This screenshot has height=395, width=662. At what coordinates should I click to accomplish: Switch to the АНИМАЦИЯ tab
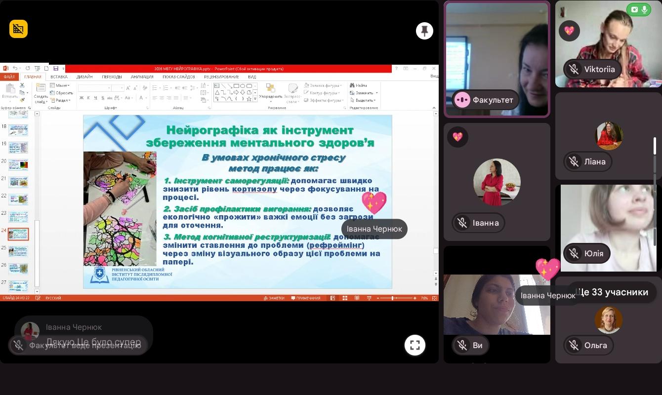tap(142, 77)
